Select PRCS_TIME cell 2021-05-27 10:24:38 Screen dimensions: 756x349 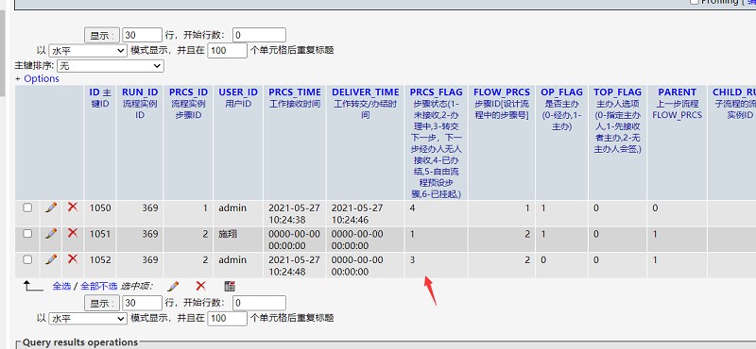click(294, 214)
